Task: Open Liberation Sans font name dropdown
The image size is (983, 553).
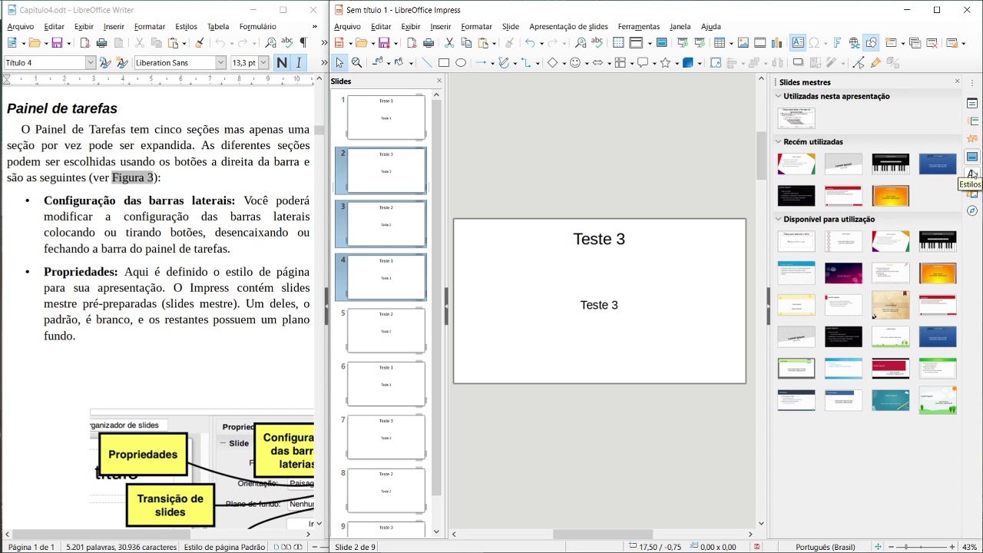Action: click(220, 63)
